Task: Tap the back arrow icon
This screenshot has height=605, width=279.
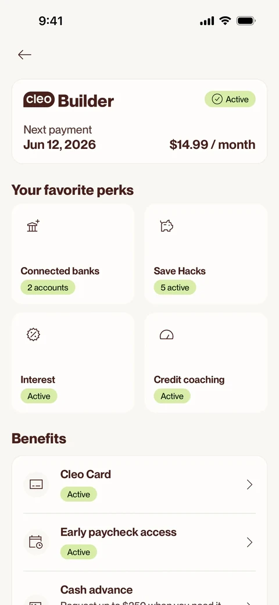Action: pos(24,55)
